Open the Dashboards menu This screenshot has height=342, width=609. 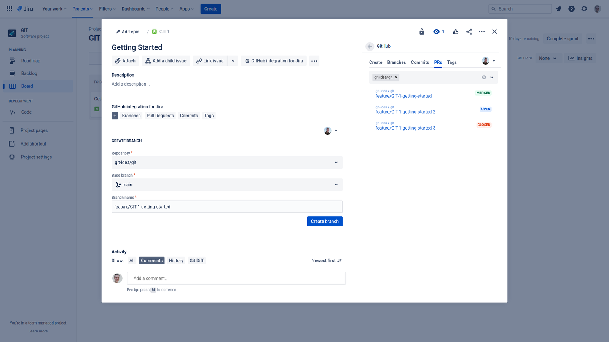136,9
